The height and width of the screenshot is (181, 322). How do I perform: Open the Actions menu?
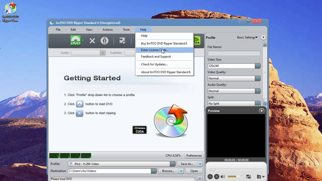click(108, 29)
